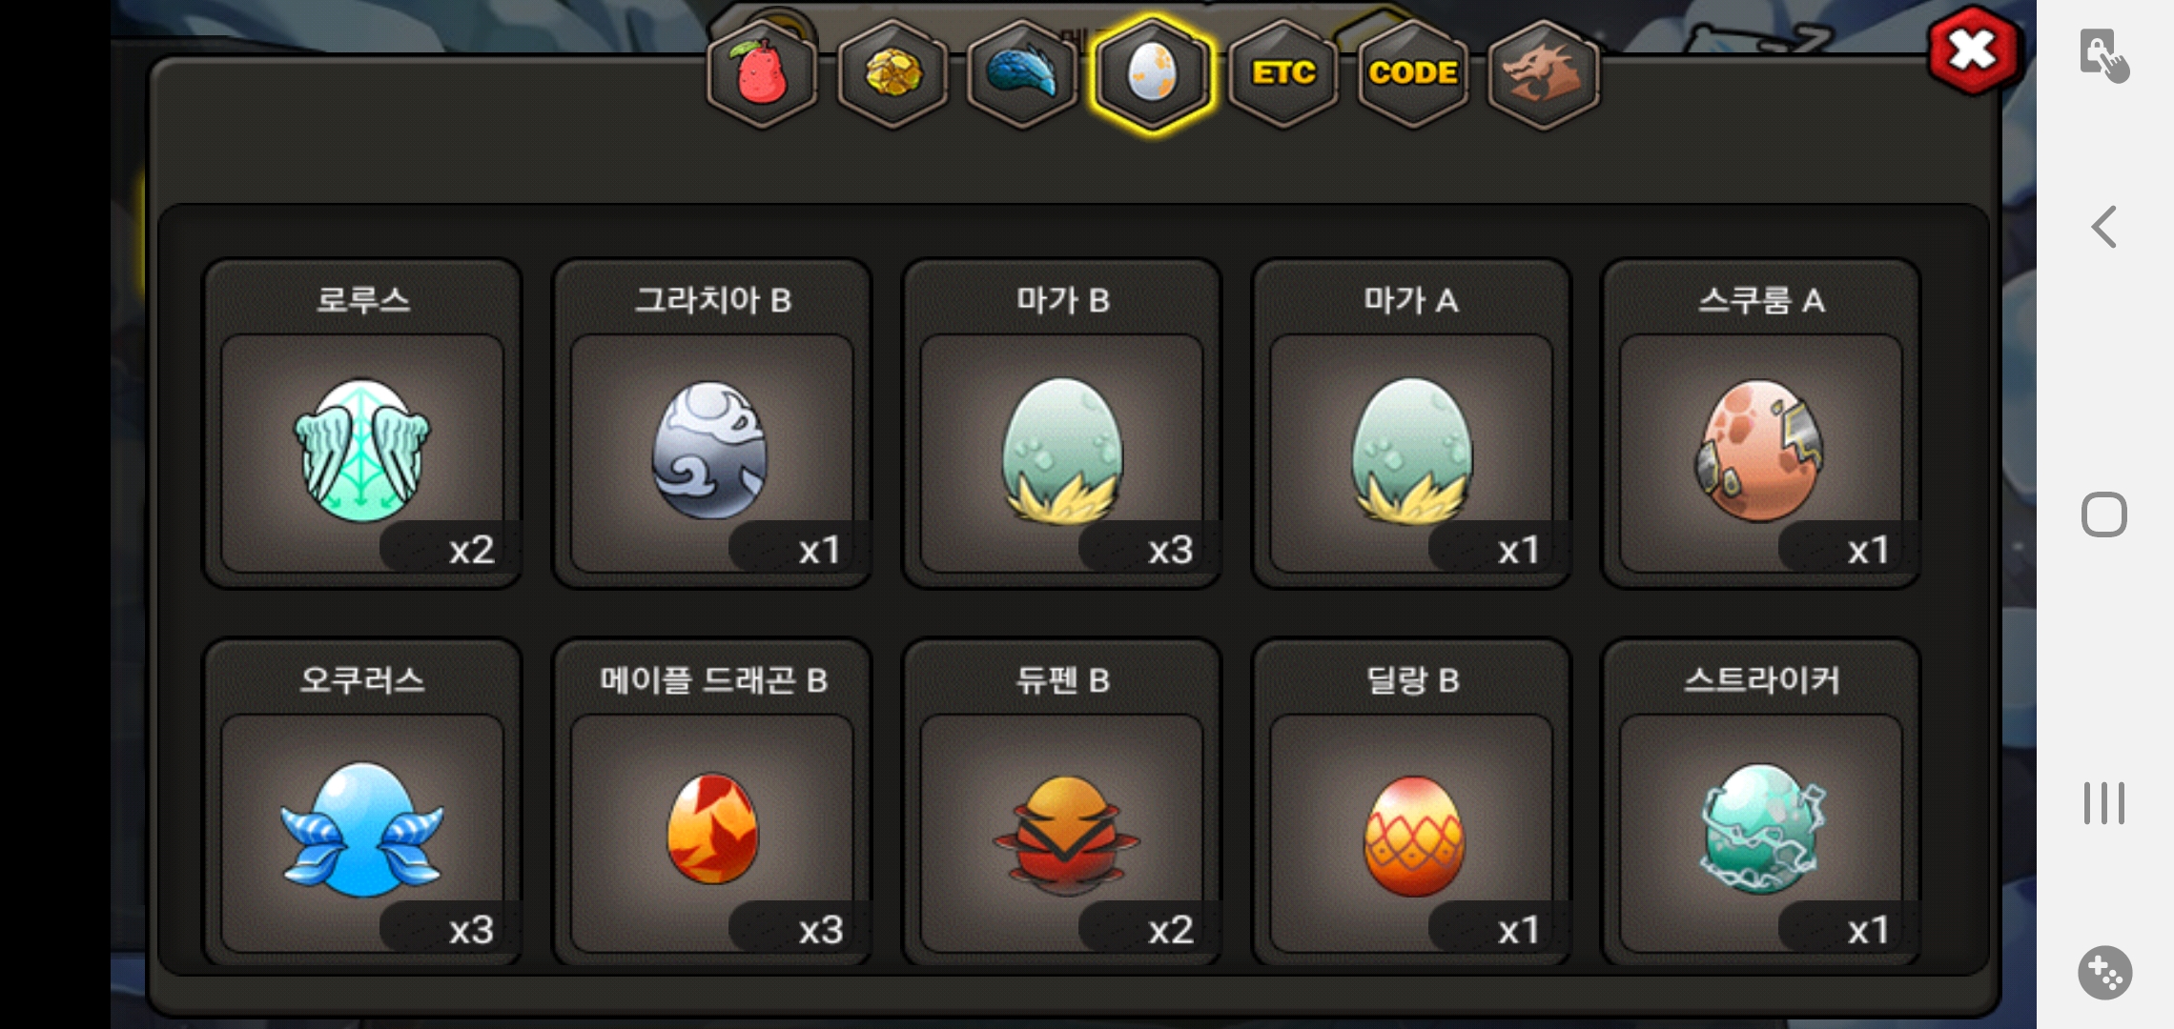
Task: Open the CODE tab
Action: pyautogui.click(x=1413, y=74)
